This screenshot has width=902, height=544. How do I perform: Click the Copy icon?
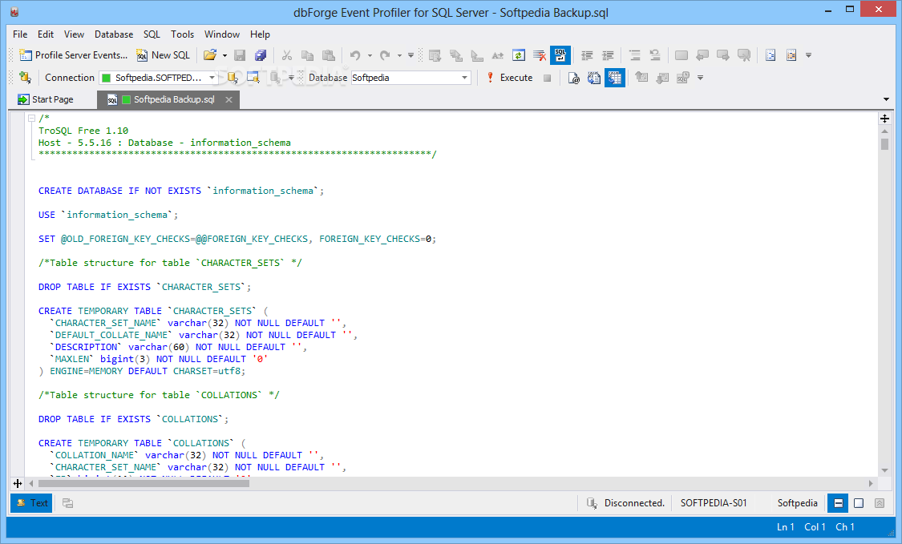click(307, 55)
